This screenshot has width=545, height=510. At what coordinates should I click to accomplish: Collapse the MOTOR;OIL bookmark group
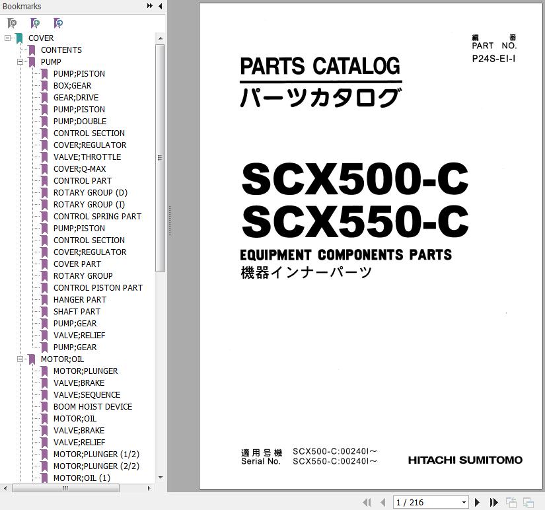click(x=20, y=359)
